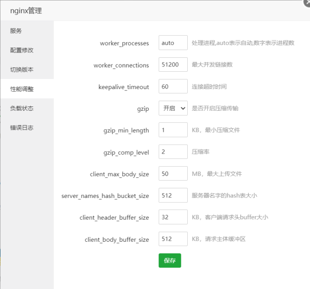The height and width of the screenshot is (289, 310).
Task: Focus the gzip_comp_level input field
Action: click(173, 152)
